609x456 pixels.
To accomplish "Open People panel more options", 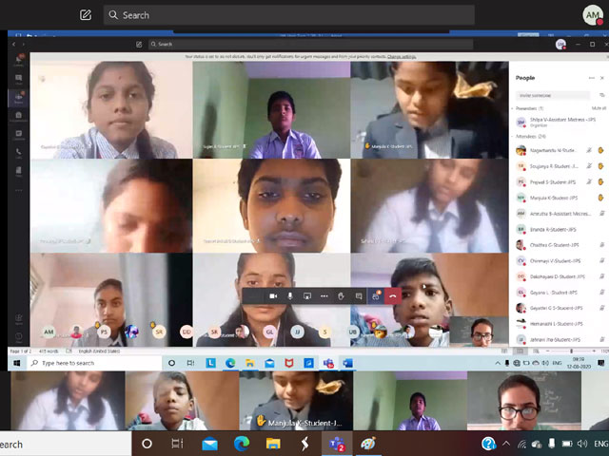I will 591,78.
